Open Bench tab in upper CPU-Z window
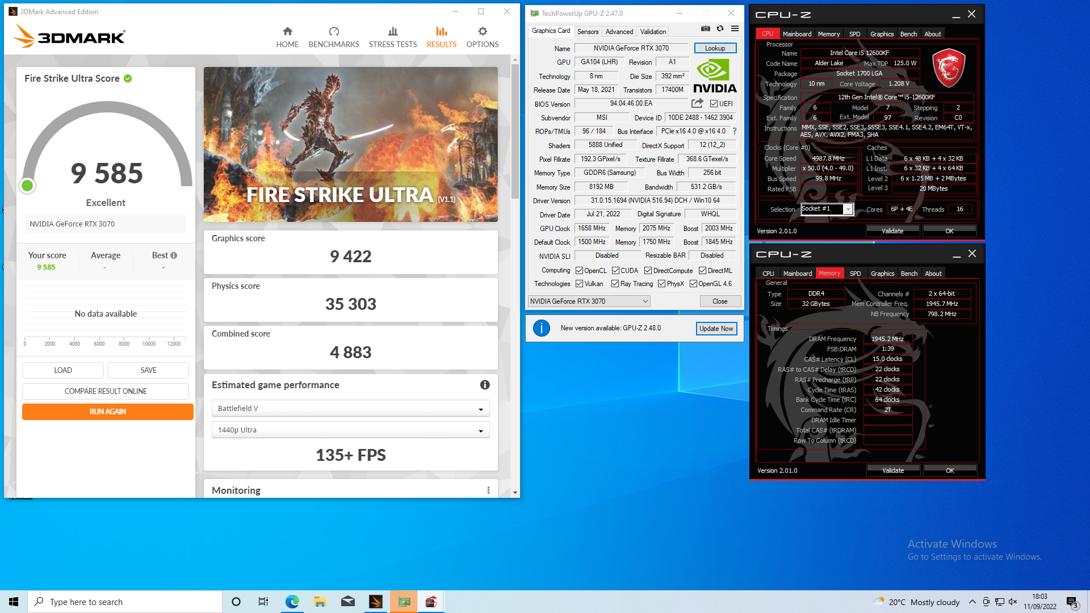This screenshot has height=613, width=1090. (908, 34)
